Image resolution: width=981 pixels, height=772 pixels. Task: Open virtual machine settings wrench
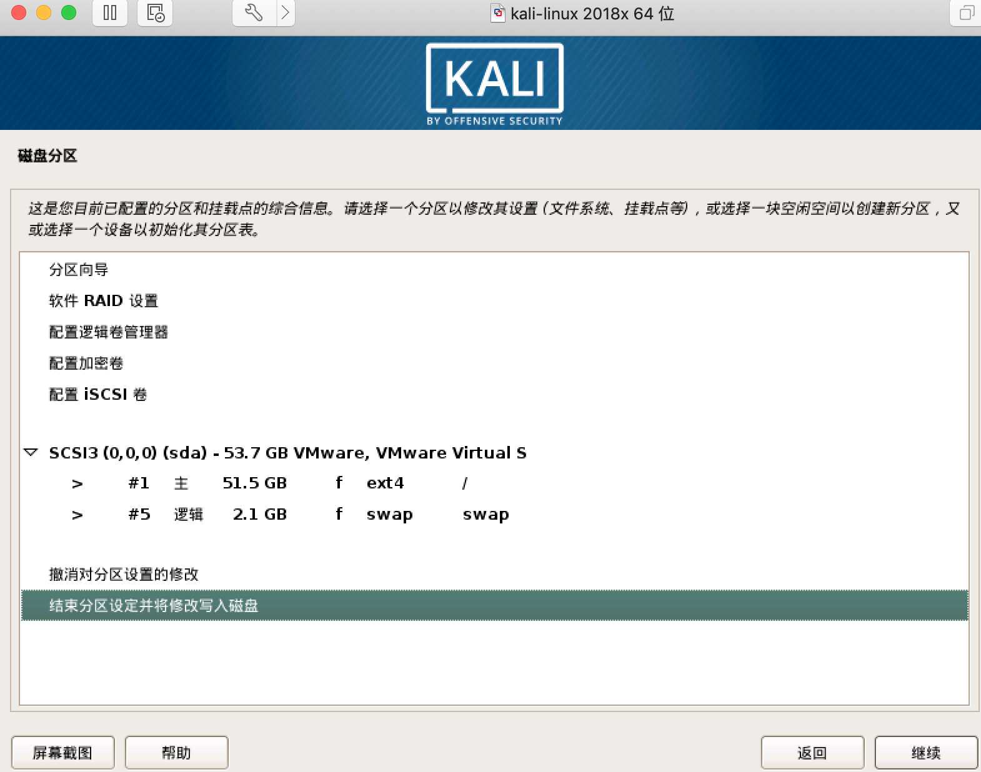pos(254,13)
